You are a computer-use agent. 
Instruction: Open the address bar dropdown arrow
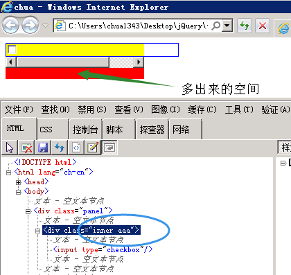click(x=227, y=26)
